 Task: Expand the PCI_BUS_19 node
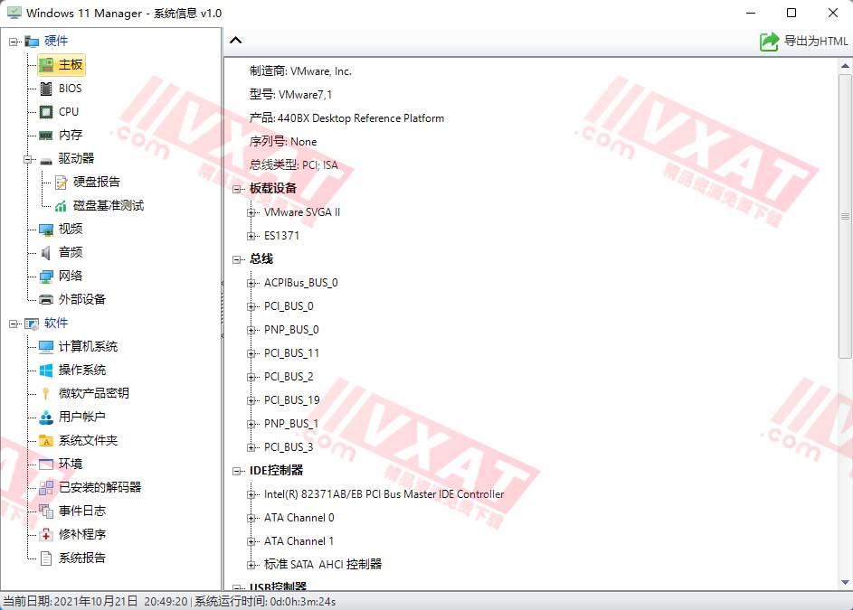251,400
